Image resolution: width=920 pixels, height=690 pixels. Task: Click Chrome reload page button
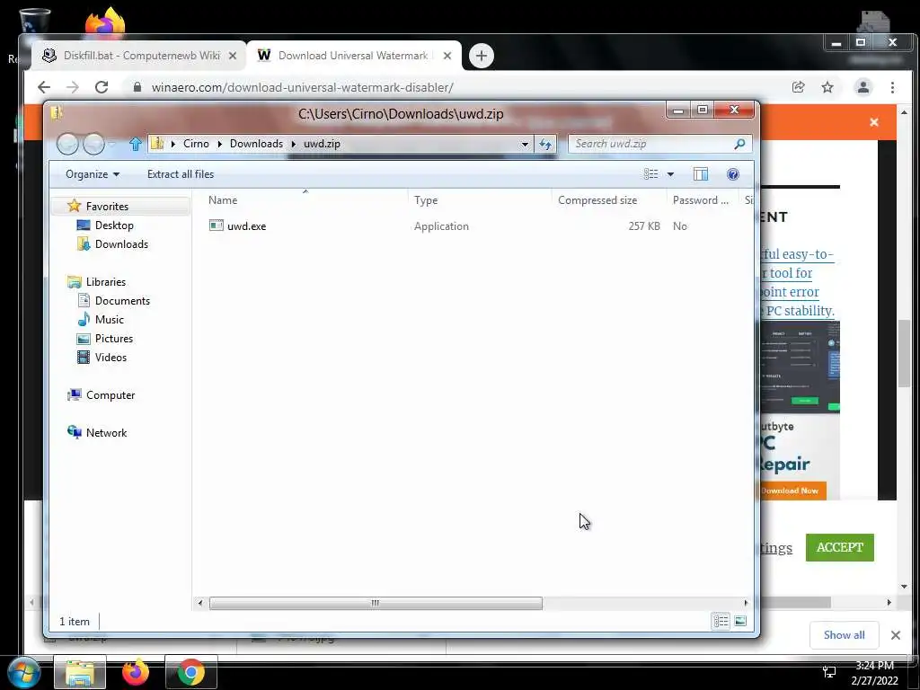pyautogui.click(x=102, y=87)
